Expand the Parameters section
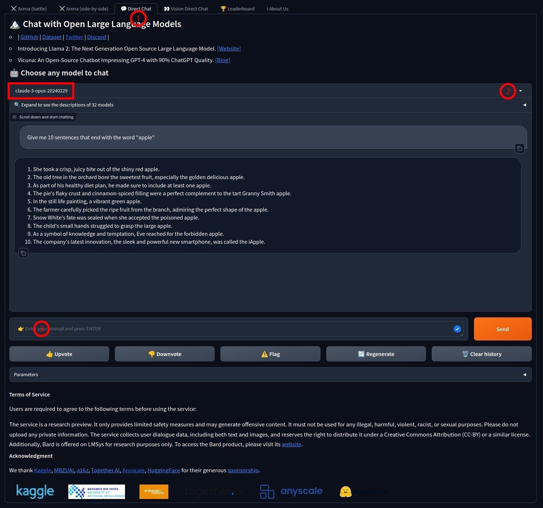 270,375
